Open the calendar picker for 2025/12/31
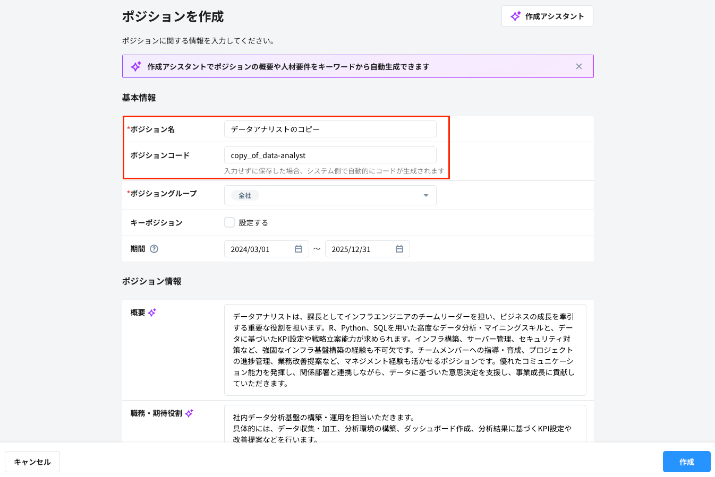 399,248
